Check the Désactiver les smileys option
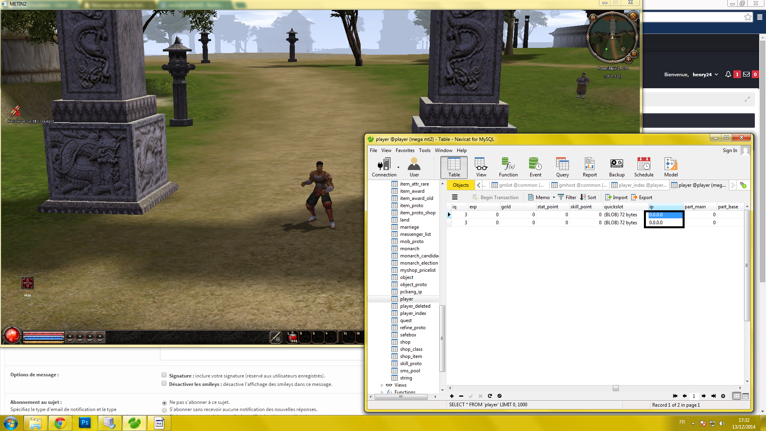Image resolution: width=766 pixels, height=431 pixels. (164, 384)
